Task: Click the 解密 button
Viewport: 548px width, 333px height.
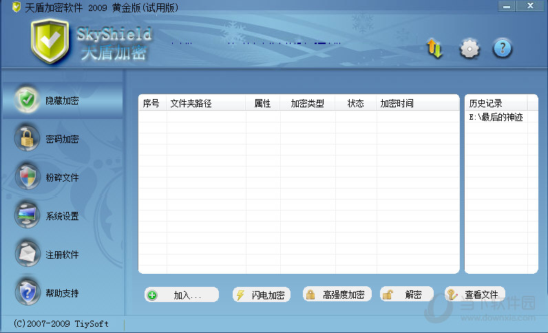Action: (x=407, y=295)
